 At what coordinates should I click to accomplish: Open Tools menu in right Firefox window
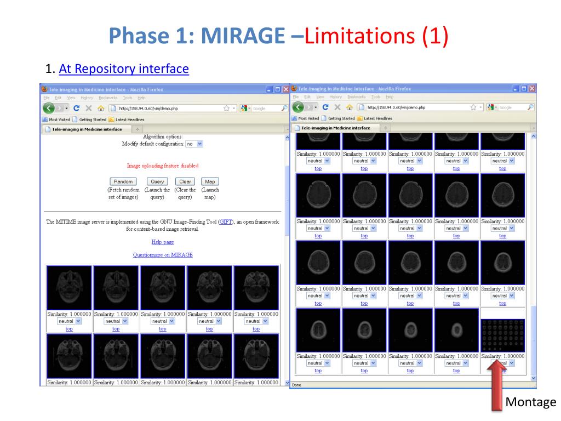[376, 96]
